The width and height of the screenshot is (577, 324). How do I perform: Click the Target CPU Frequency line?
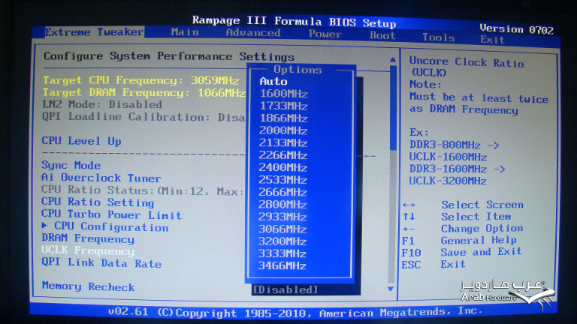pos(141,80)
